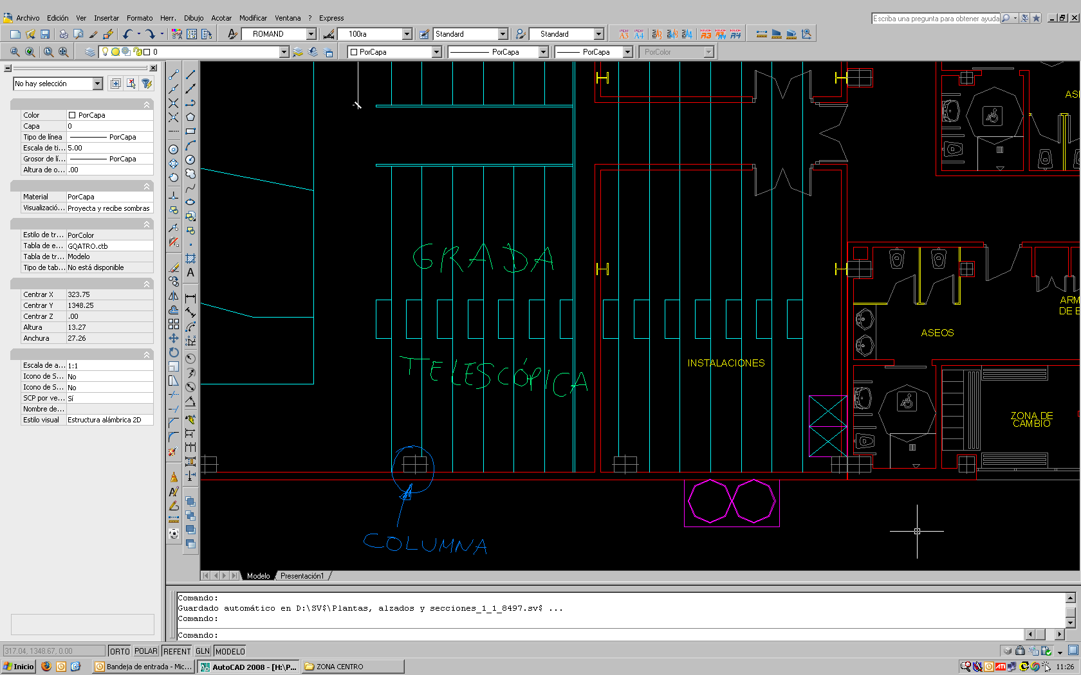
Task: Toggle REFENT object snap in status bar
Action: tap(177, 651)
